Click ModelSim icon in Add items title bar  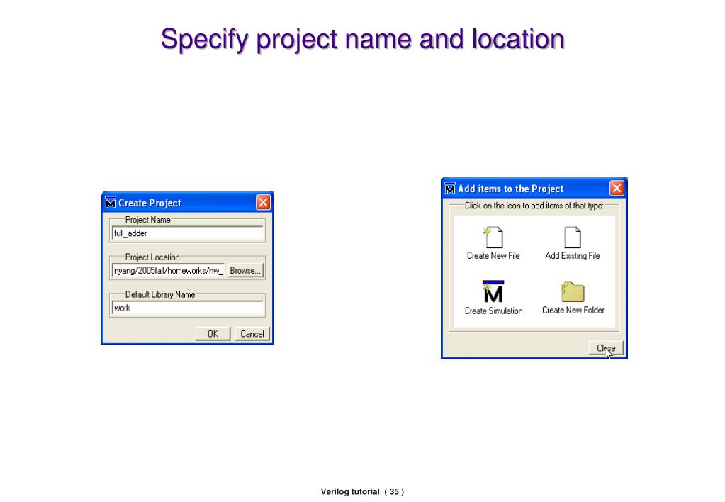click(449, 189)
